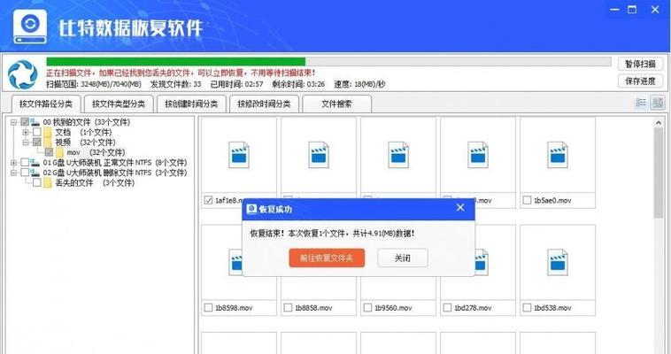Close the 恢复成功 dialog with X
Image resolution: width=671 pixels, height=354 pixels.
tap(460, 208)
